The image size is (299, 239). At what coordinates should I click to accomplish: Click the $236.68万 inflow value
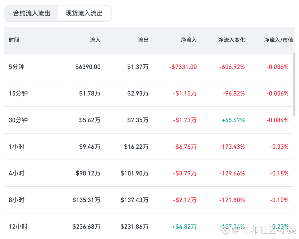point(86,227)
